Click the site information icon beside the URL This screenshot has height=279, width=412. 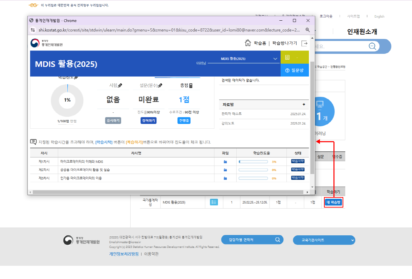pyautogui.click(x=33, y=30)
